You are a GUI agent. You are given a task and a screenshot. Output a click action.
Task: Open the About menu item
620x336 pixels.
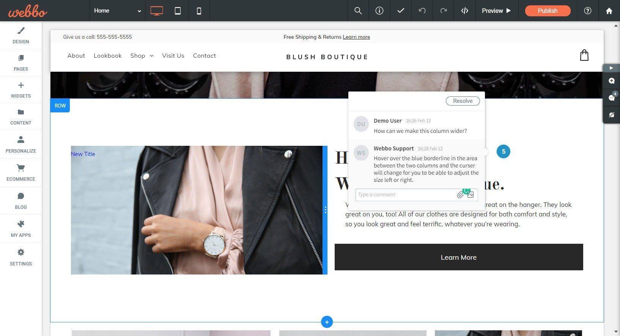[x=76, y=56]
